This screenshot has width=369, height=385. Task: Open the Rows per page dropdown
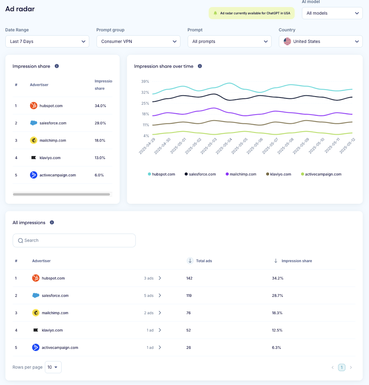tap(53, 367)
